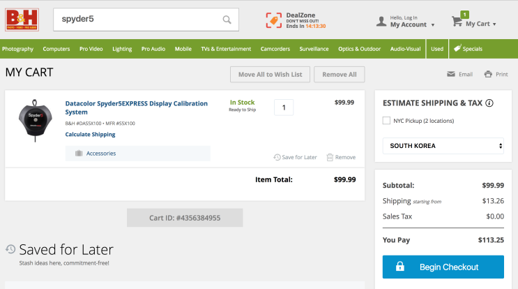
Task: Click the shipping estimate info icon
Action: click(x=489, y=103)
